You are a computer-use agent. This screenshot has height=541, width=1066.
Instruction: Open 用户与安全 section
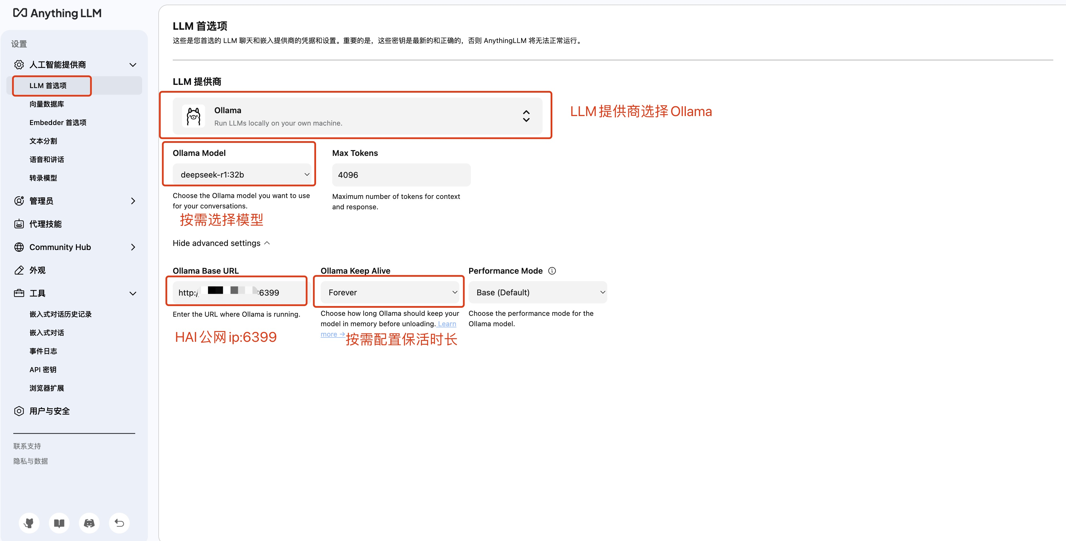pyautogui.click(x=49, y=411)
